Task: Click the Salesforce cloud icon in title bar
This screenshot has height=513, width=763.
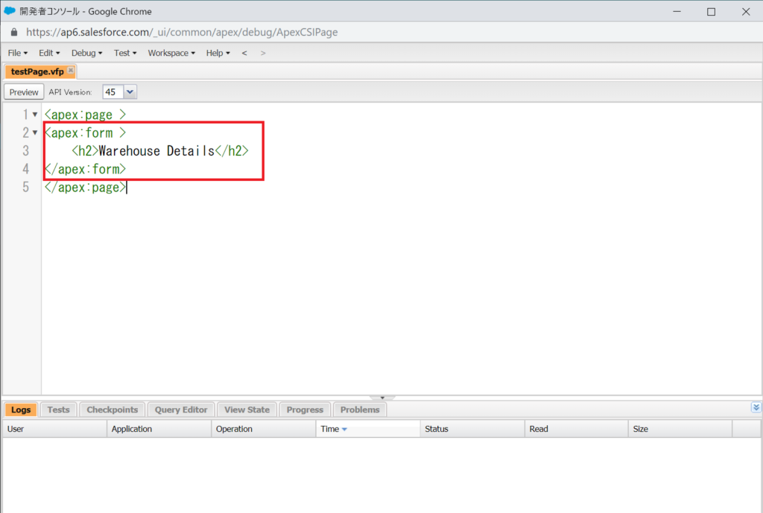Action: tap(10, 11)
